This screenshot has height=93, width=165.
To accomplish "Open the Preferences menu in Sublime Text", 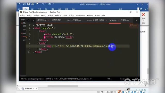I will (80, 16).
